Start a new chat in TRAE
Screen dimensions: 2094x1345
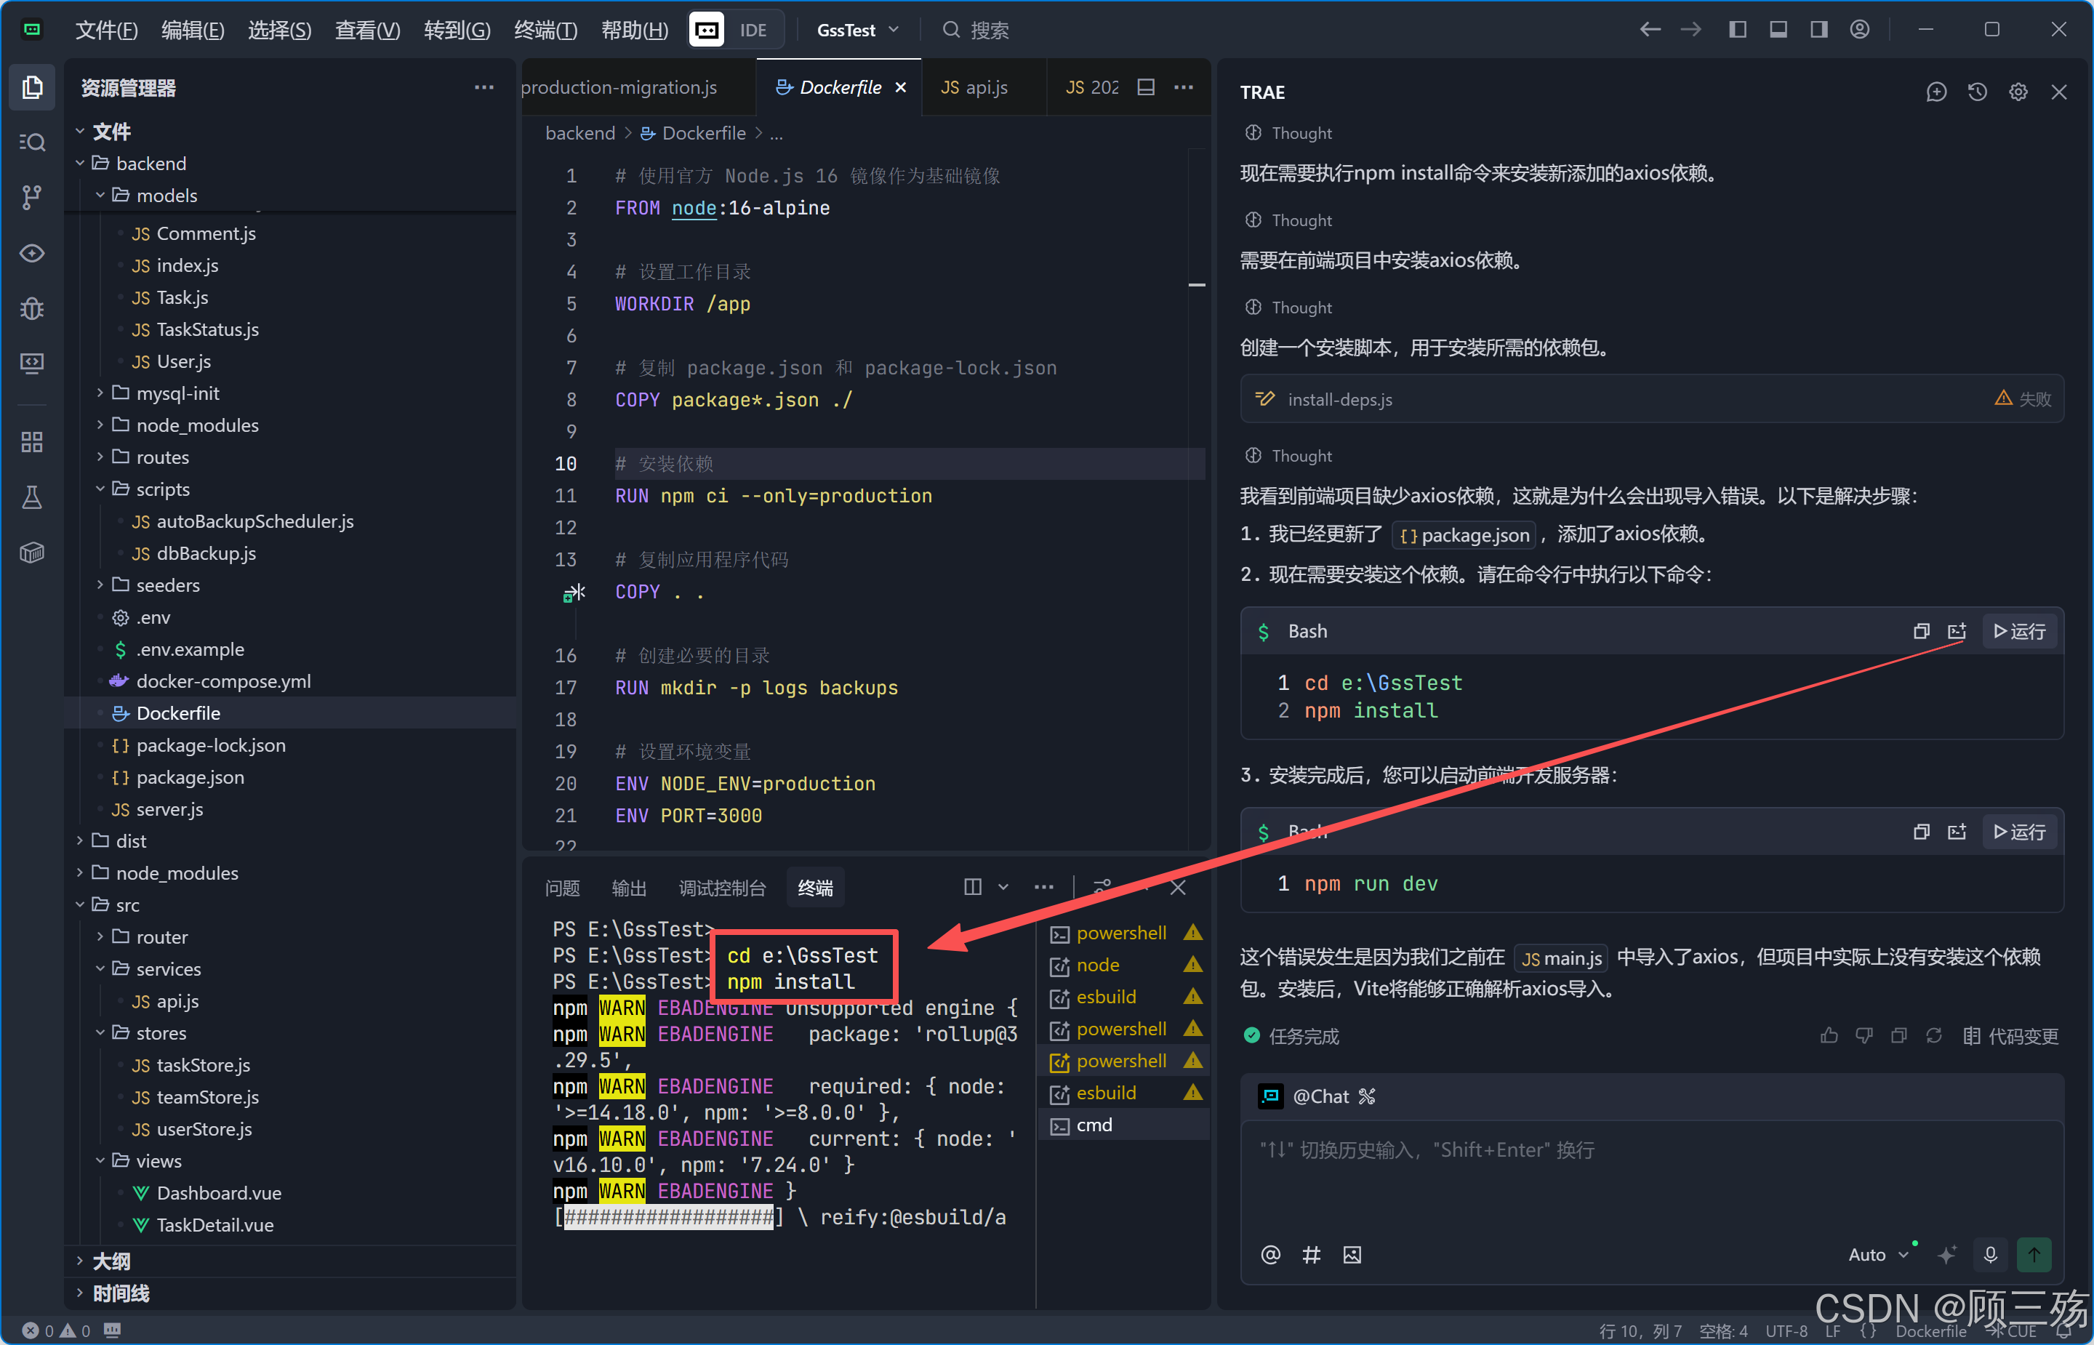1936,92
